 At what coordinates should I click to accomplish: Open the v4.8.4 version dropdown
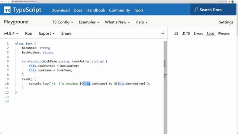pos(11,33)
